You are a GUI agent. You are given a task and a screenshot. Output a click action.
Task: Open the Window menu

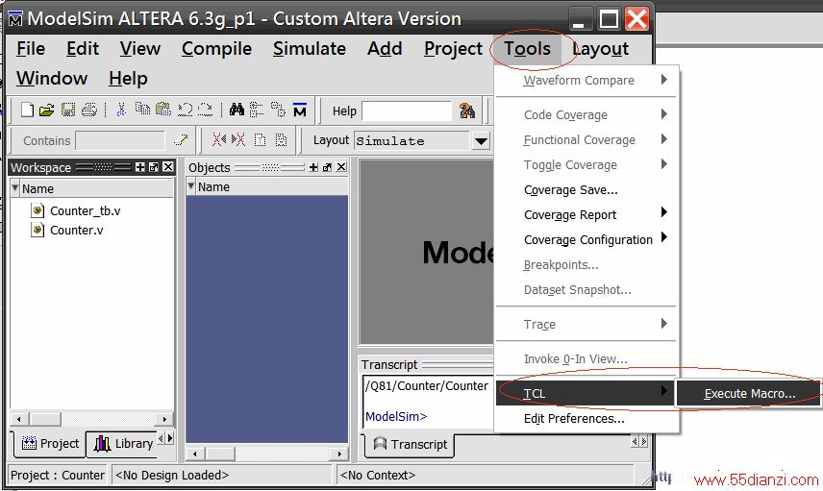52,79
